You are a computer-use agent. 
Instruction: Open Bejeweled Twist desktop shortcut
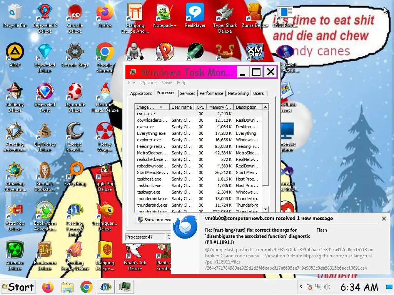(x=45, y=97)
